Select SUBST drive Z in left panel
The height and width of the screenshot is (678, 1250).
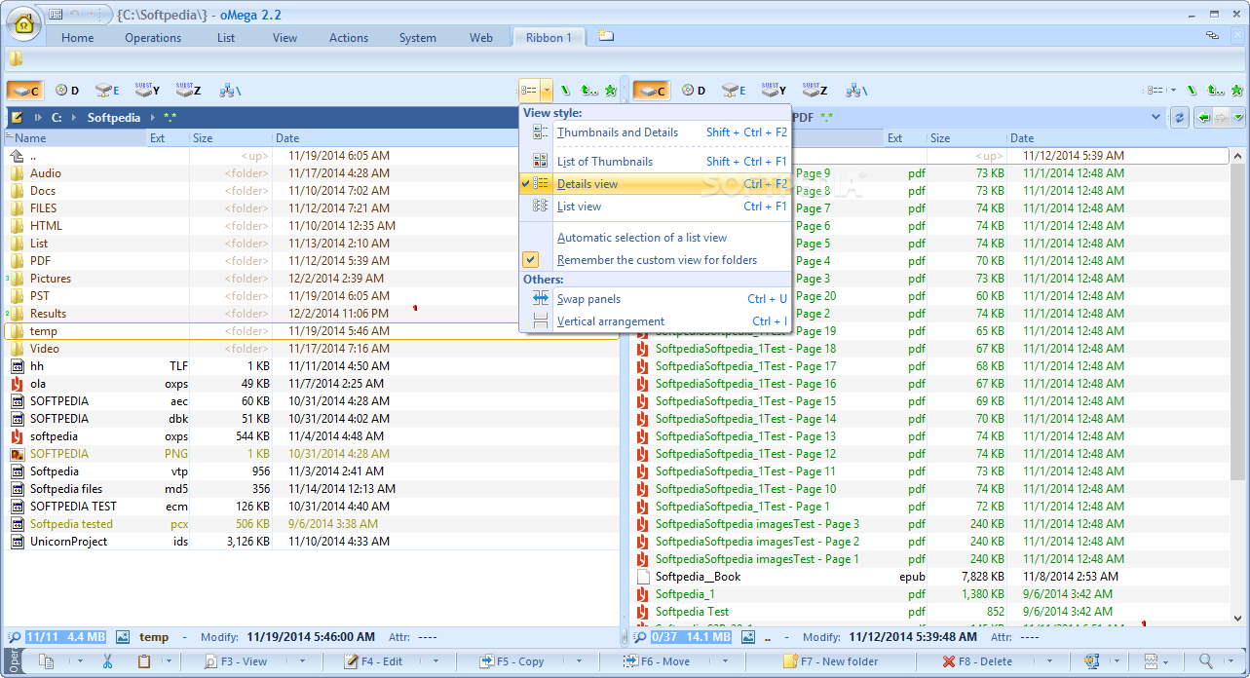coord(189,91)
